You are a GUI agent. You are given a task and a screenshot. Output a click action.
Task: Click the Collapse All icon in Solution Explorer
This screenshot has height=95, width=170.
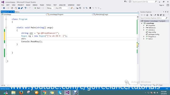[x=161, y=15]
